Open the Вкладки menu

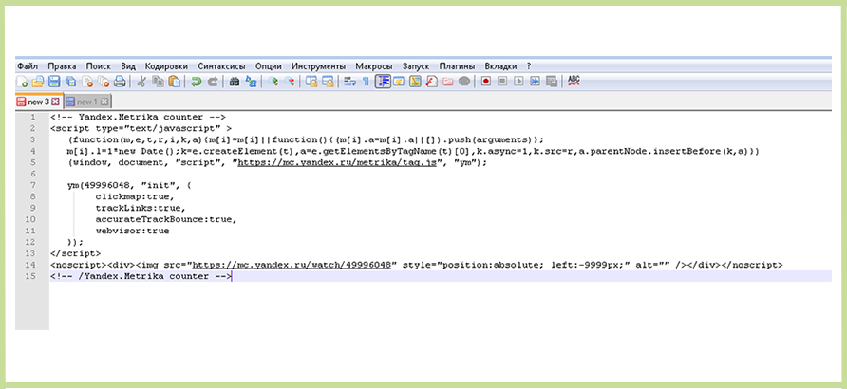[500, 66]
